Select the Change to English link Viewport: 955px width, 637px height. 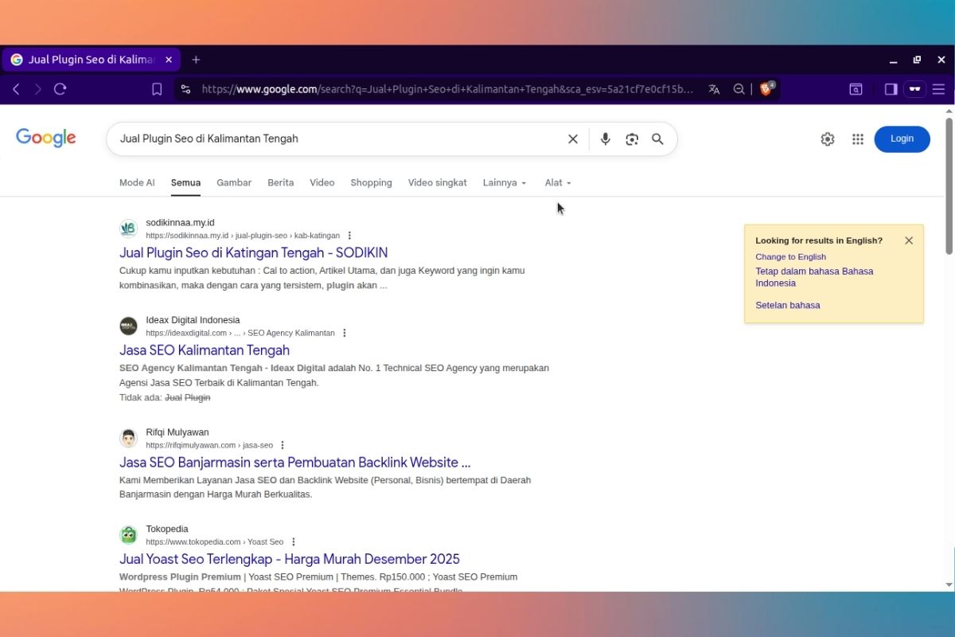(x=790, y=256)
